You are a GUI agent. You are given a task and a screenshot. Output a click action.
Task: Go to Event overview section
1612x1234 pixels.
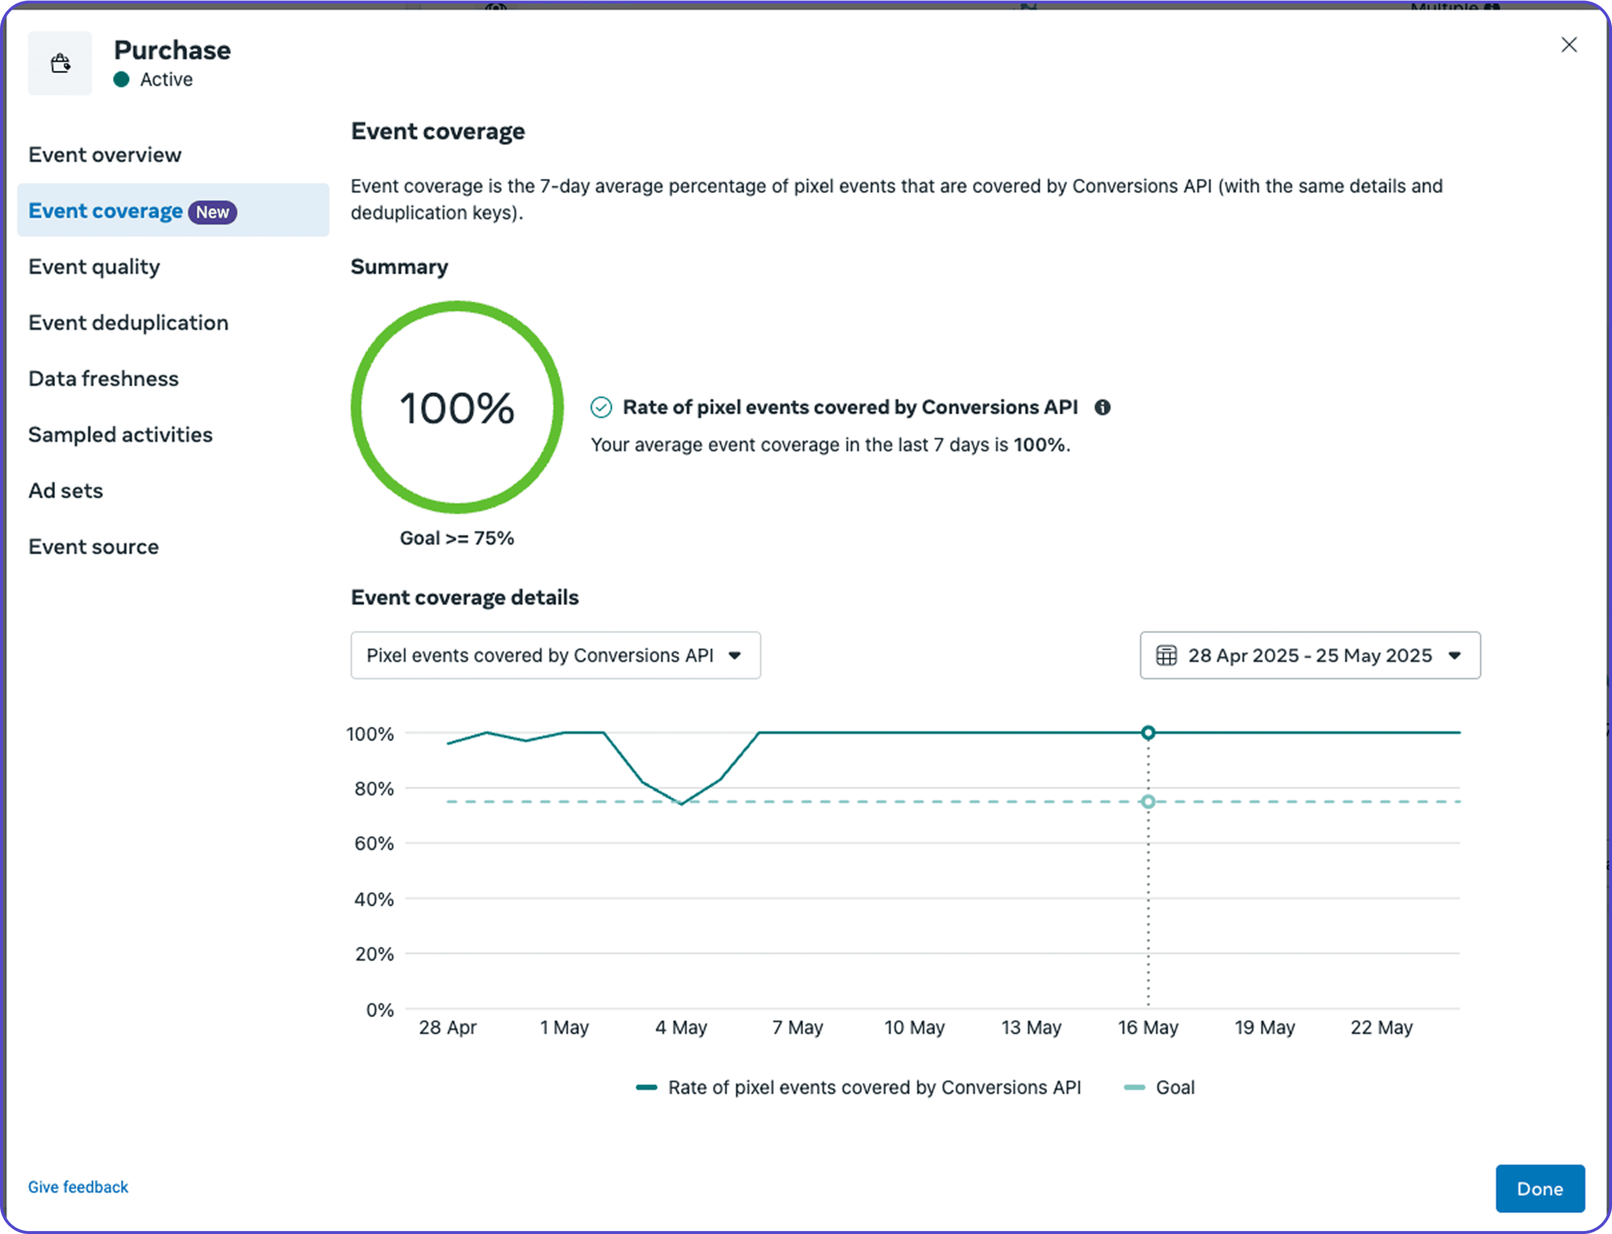105,155
